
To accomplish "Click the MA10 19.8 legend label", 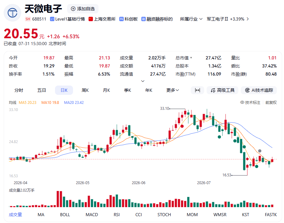I will [50, 102].
